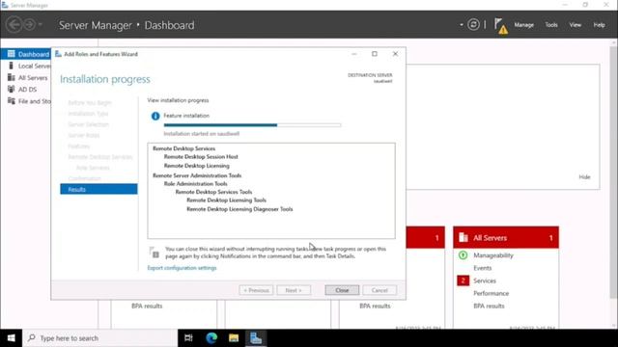
Task: Click the Next button in wizard
Action: pos(294,290)
